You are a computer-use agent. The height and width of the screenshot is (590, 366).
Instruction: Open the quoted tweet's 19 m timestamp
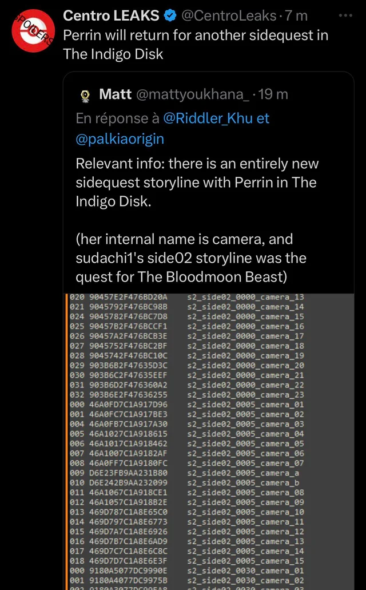pyautogui.click(x=273, y=94)
